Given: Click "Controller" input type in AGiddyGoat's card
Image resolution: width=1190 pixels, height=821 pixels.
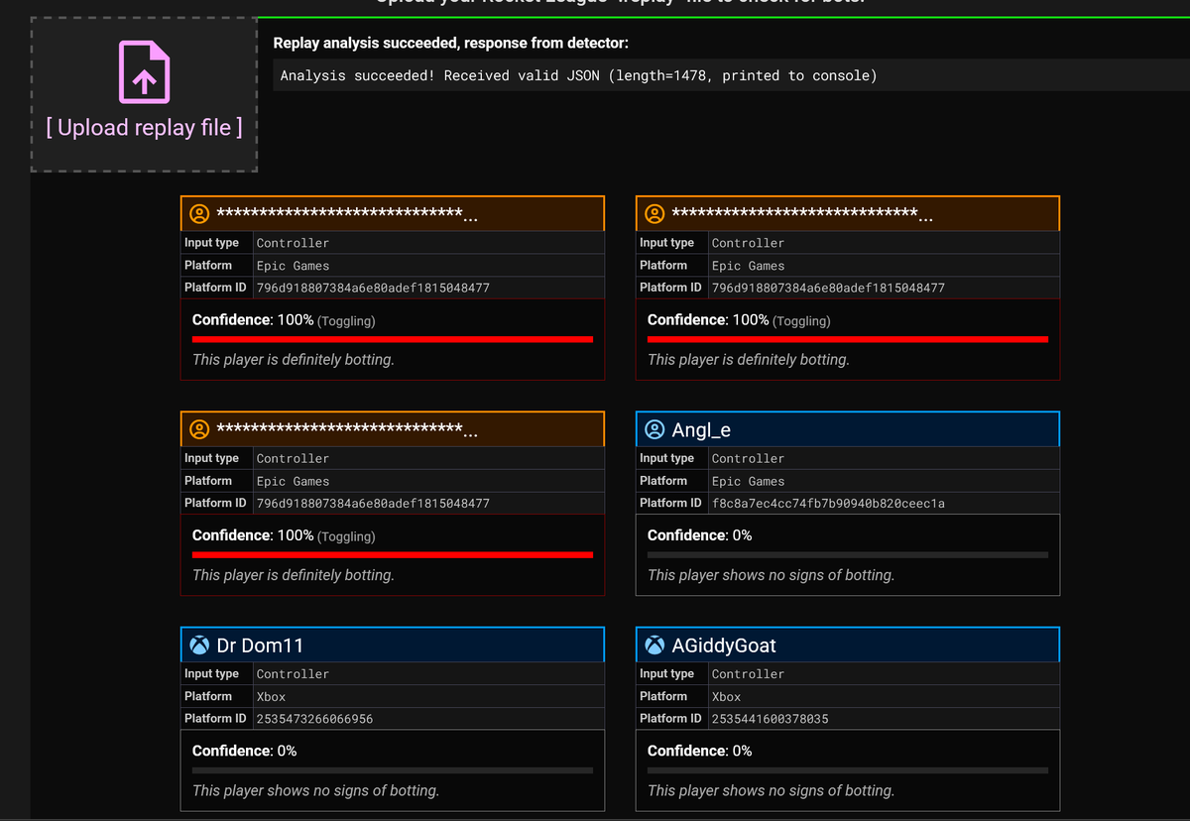Looking at the screenshot, I should [x=748, y=674].
